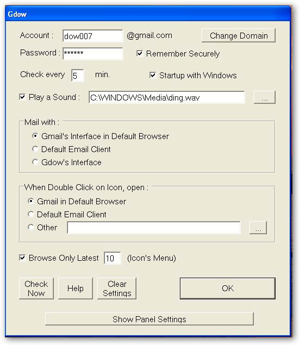Image resolution: width=300 pixels, height=345 pixels.
Task: Expand Show Panel Settings
Action: [149, 319]
